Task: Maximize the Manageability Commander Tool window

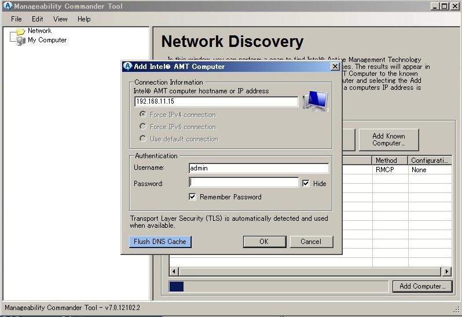Action: pos(445,6)
